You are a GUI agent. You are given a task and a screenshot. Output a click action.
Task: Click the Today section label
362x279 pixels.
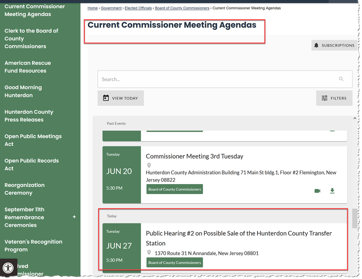[x=112, y=216]
